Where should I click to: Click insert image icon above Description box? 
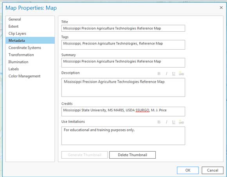tap(181, 73)
